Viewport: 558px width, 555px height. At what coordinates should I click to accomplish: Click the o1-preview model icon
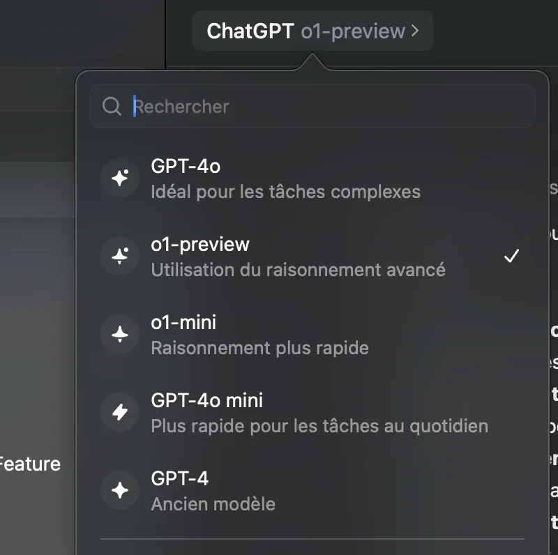(120, 256)
